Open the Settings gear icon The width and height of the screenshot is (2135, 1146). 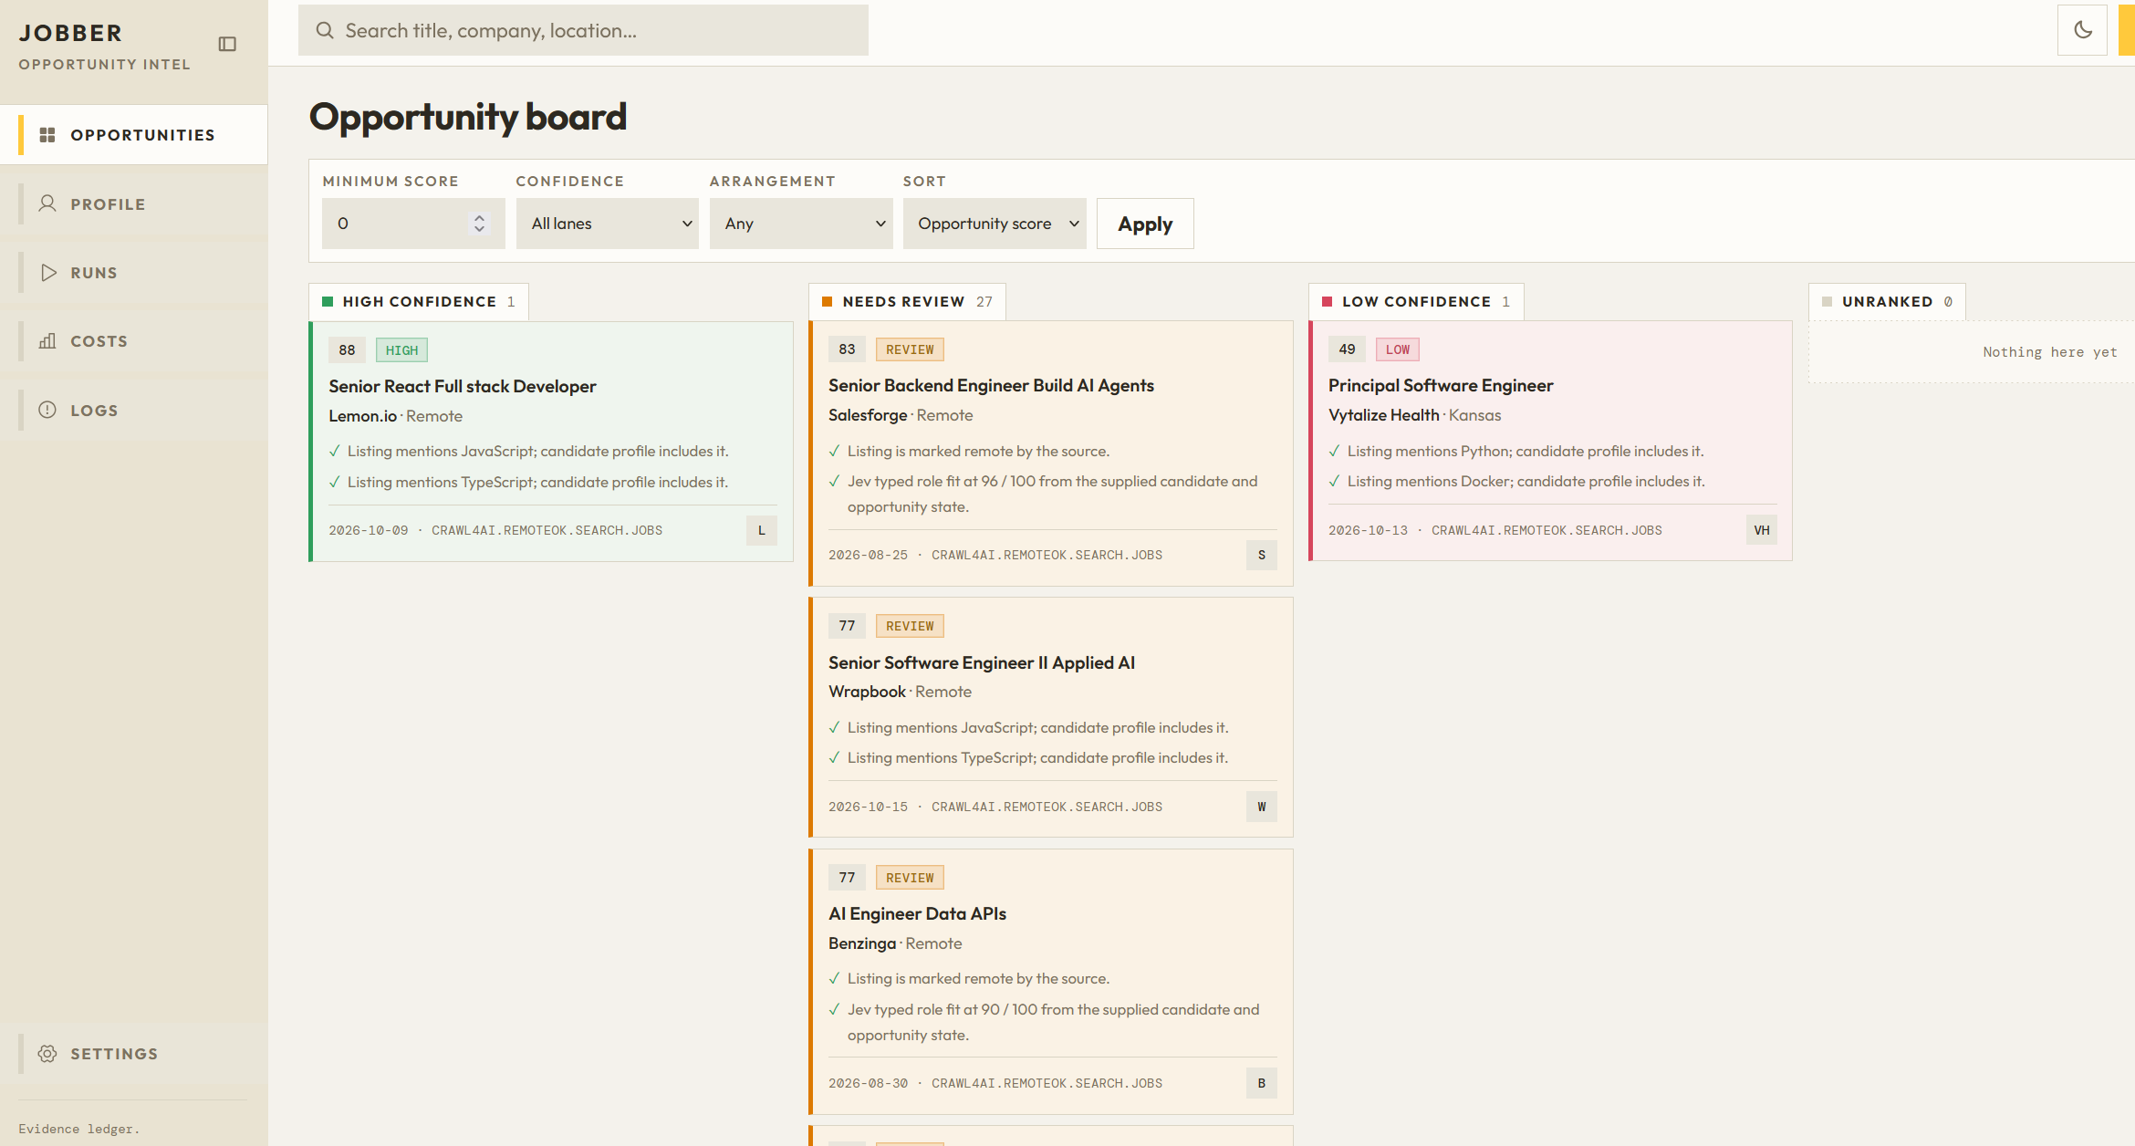pyautogui.click(x=47, y=1054)
